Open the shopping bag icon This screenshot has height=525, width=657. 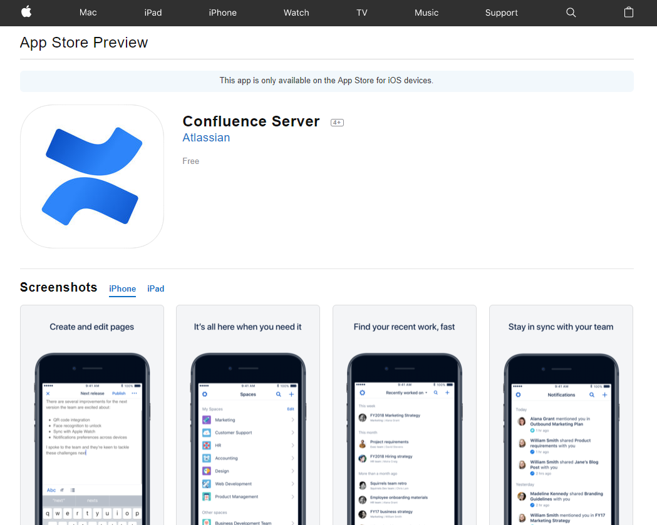click(x=629, y=12)
